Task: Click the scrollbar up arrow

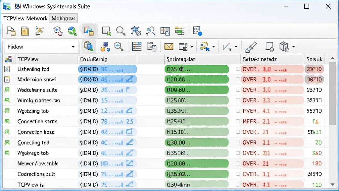Action: pyautogui.click(x=332, y=58)
